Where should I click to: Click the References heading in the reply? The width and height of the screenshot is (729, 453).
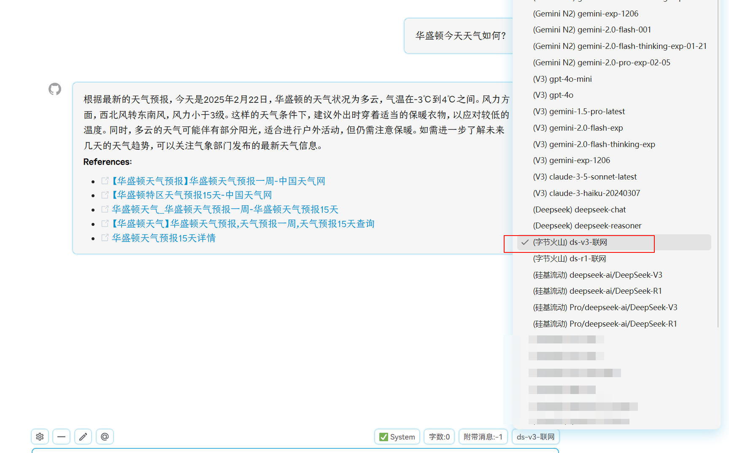(108, 162)
